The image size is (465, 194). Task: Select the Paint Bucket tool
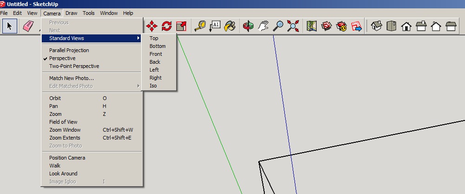[230, 26]
